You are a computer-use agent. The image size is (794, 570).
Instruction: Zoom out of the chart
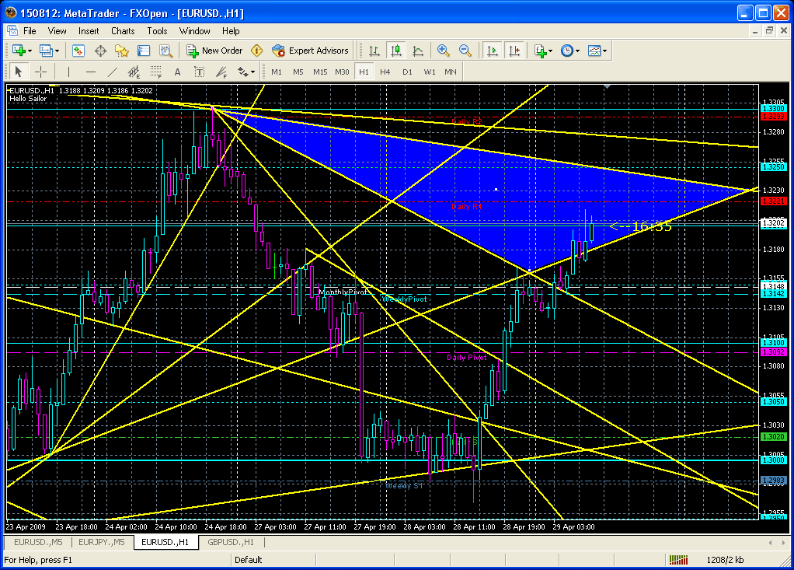[465, 51]
